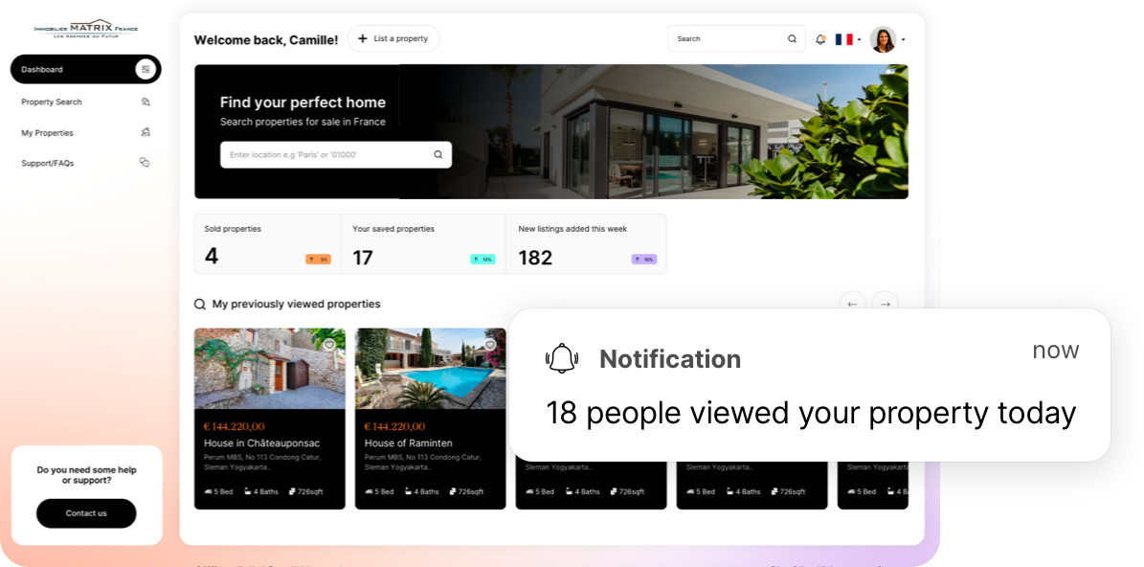The image size is (1144, 567).
Task: Toggle the search icon inside the location field
Action: tap(437, 154)
